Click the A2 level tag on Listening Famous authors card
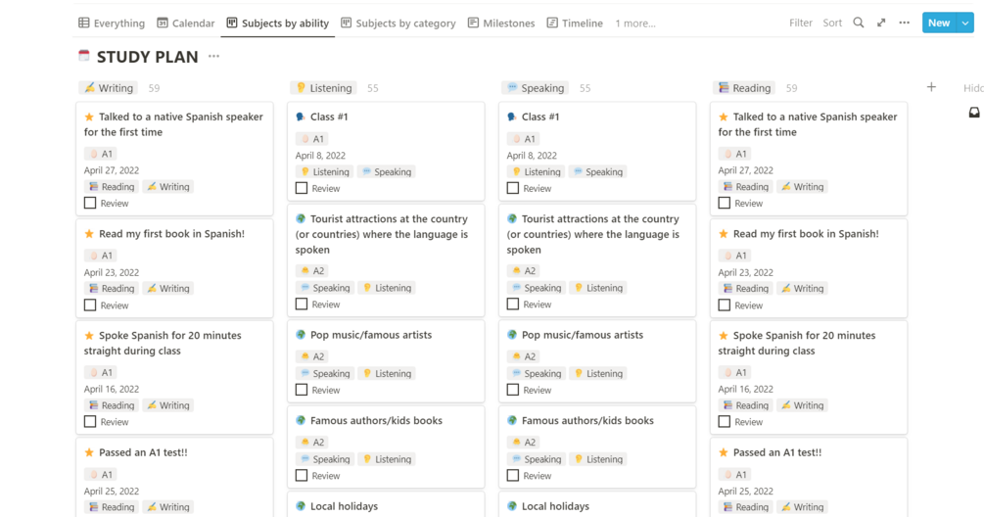Screen dimensions: 984x517 pos(312,443)
